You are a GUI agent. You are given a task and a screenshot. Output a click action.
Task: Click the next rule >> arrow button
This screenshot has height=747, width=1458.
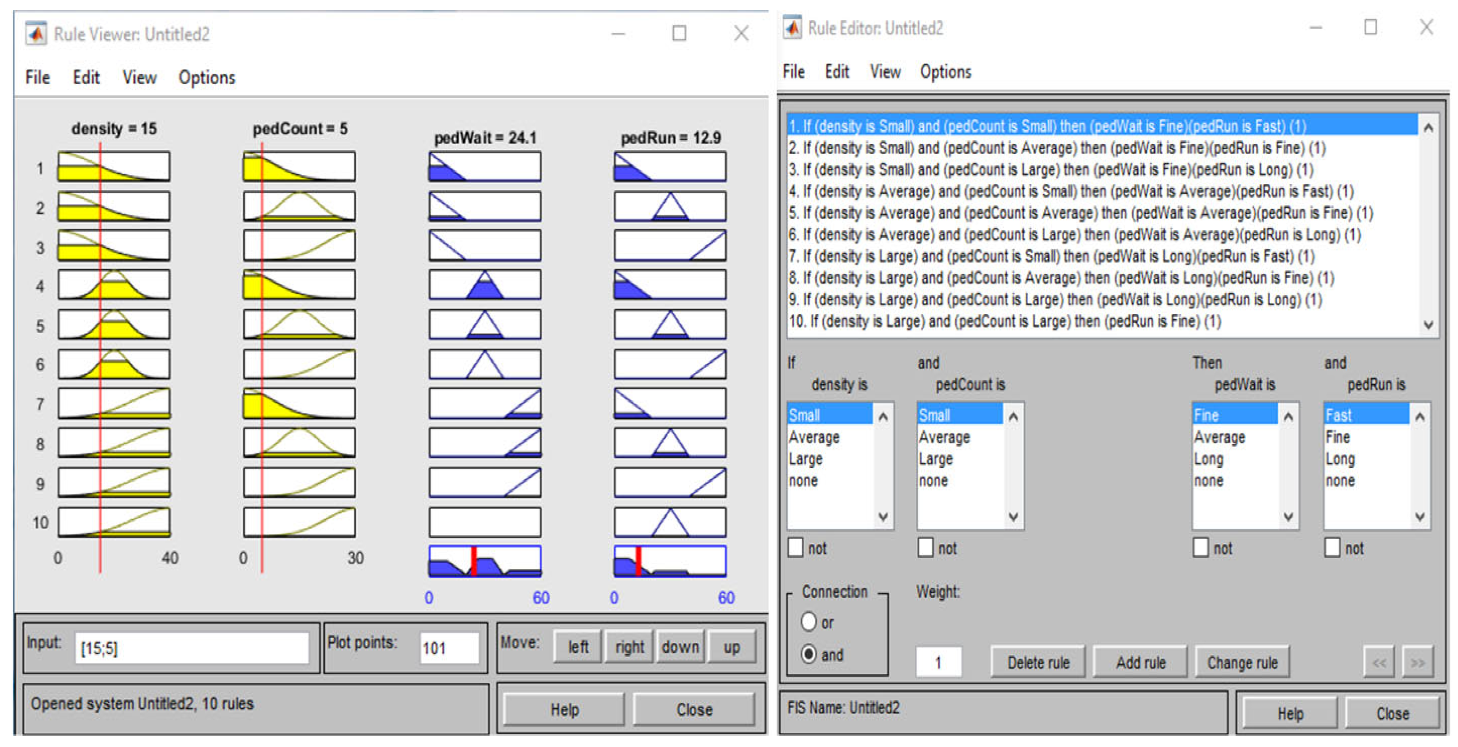[1418, 662]
